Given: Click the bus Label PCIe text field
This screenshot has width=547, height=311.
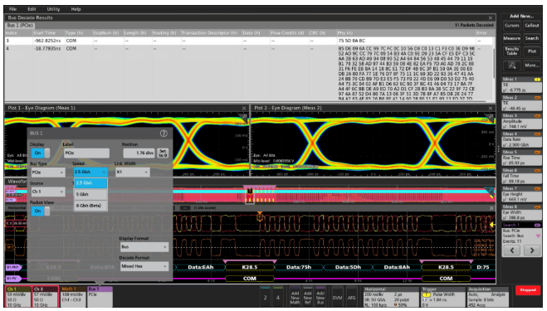Looking at the screenshot, I should [86, 153].
